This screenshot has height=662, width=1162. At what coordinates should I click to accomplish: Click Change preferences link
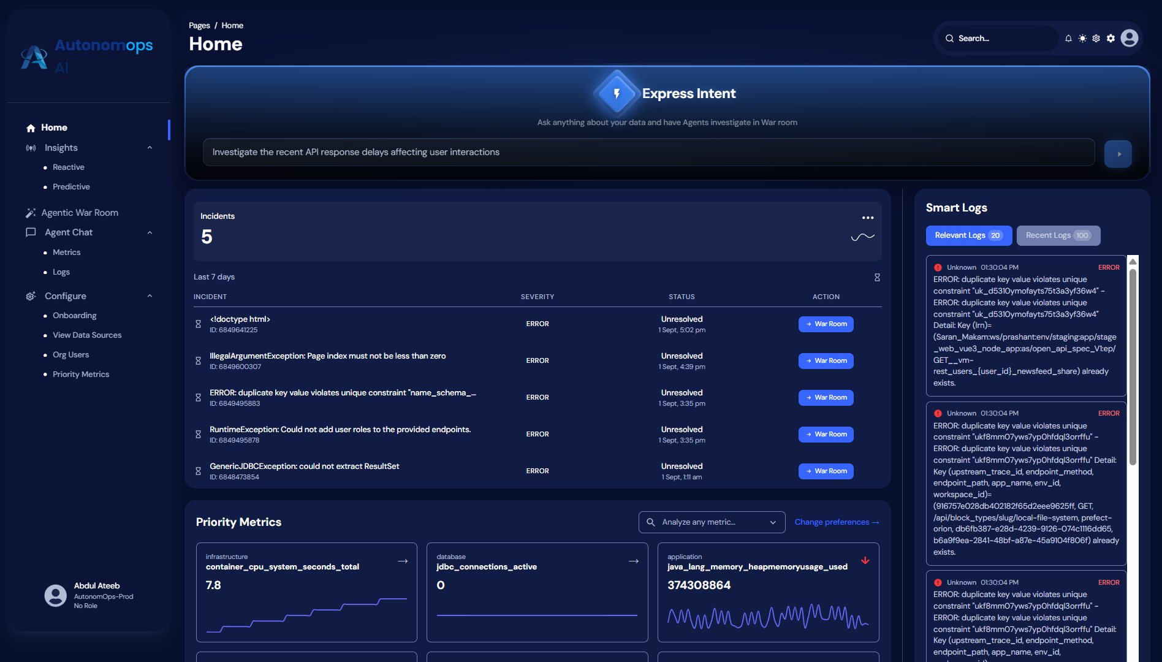point(837,522)
